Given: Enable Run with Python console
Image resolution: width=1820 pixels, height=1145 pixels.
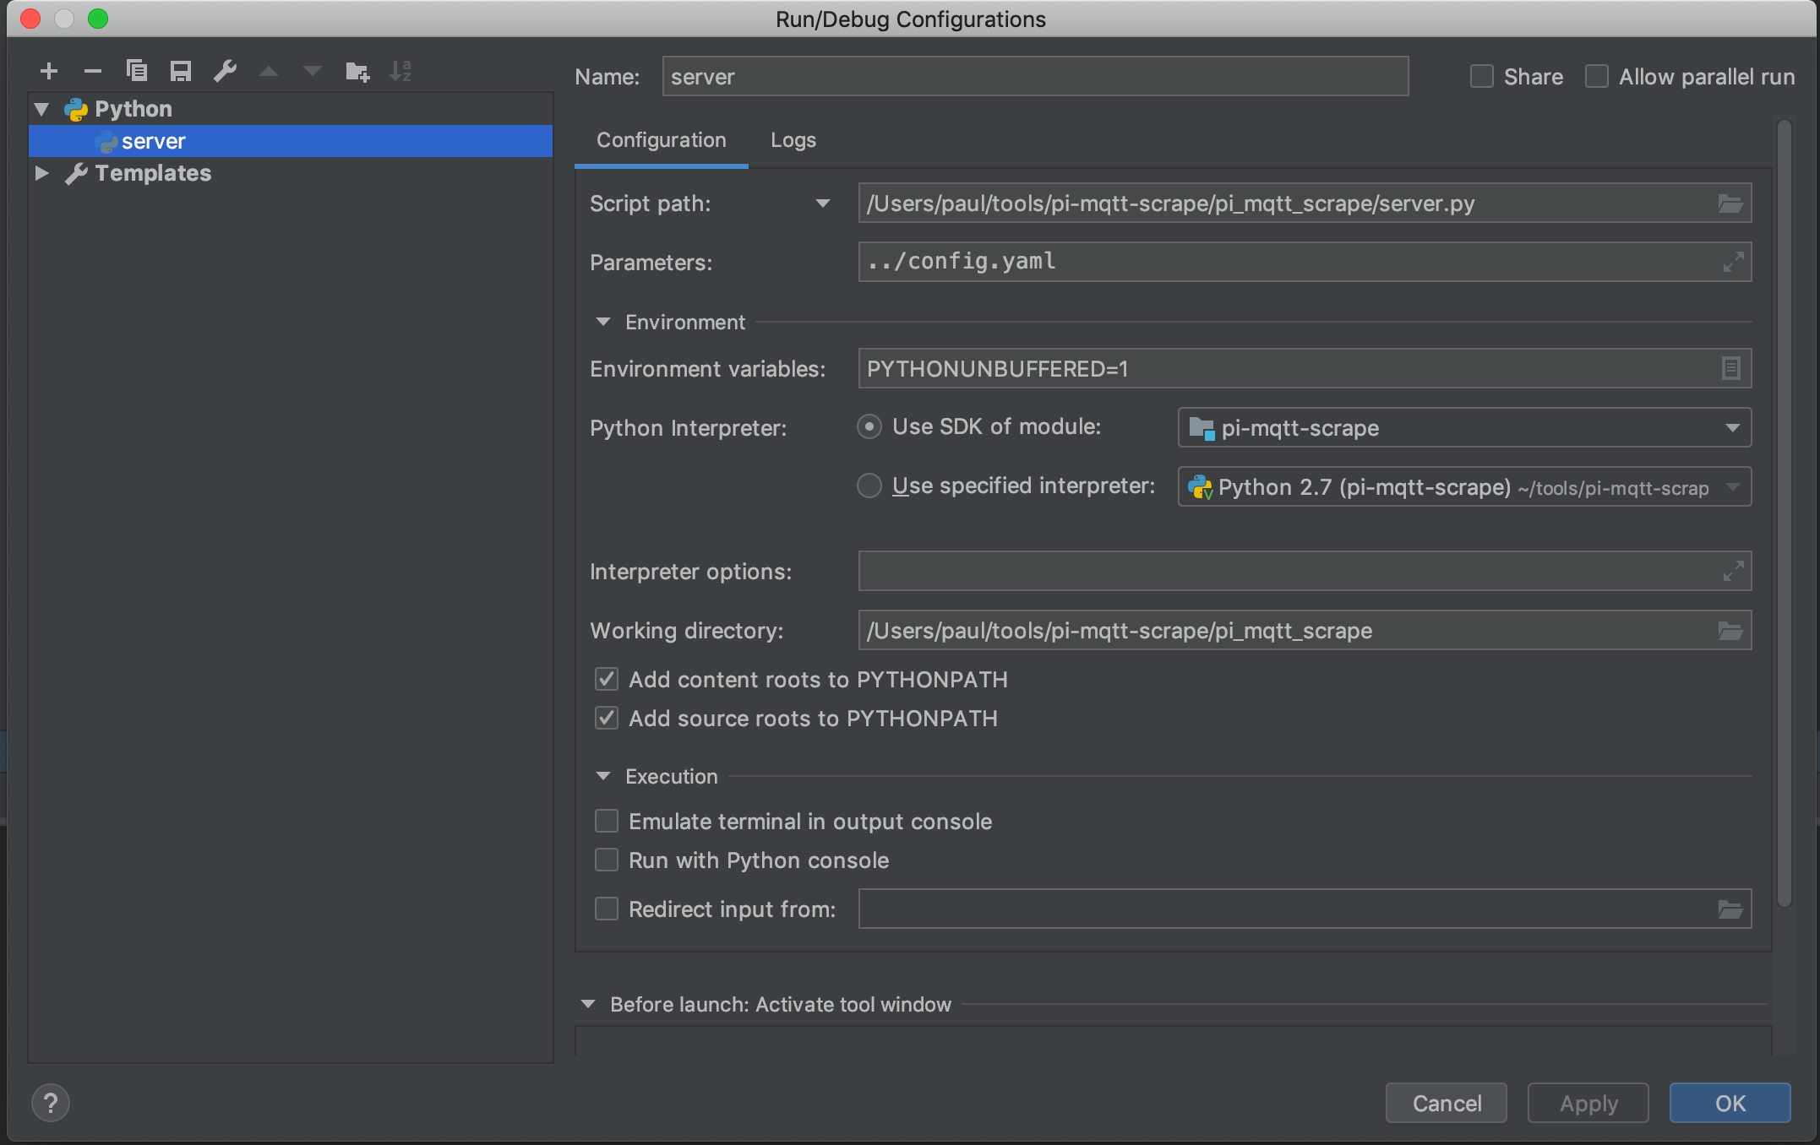Looking at the screenshot, I should (x=607, y=860).
